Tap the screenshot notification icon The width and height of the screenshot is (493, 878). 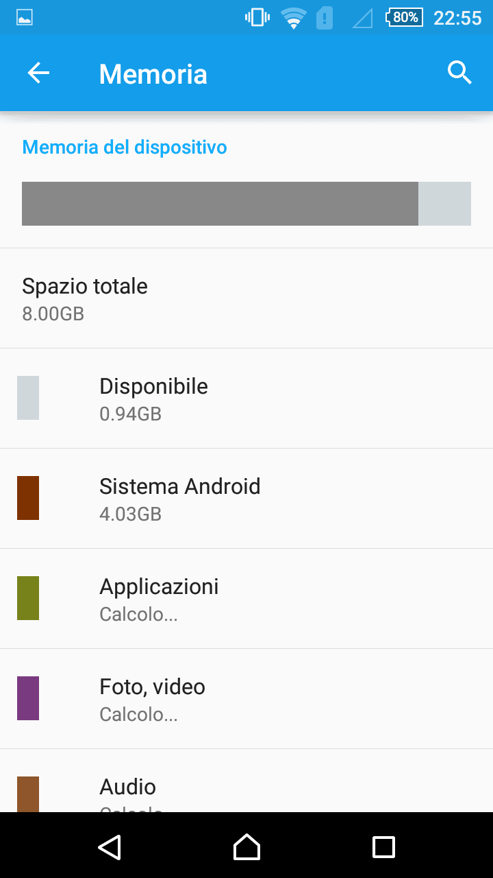point(25,18)
